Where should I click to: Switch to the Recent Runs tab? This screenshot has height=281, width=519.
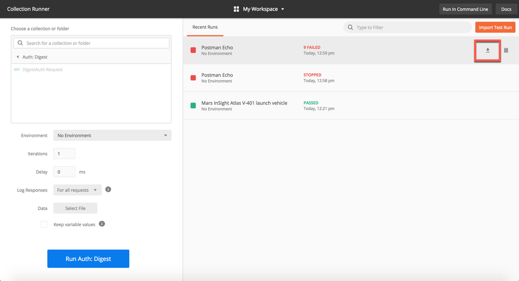pos(205,27)
